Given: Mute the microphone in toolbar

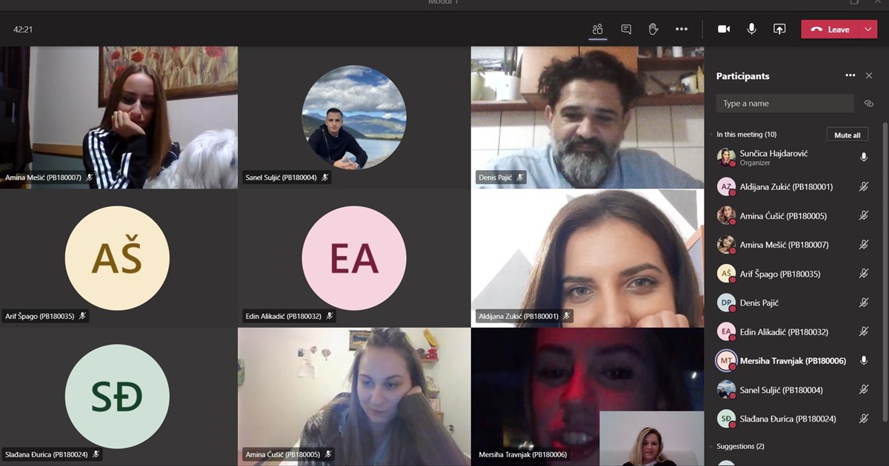Looking at the screenshot, I should 752,30.
